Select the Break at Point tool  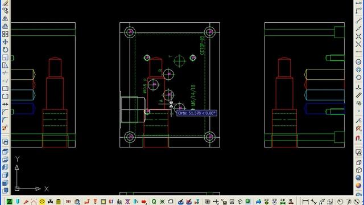point(5,89)
